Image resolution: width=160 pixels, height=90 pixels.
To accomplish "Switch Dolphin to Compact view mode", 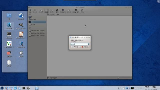I will [x=46, y=11].
